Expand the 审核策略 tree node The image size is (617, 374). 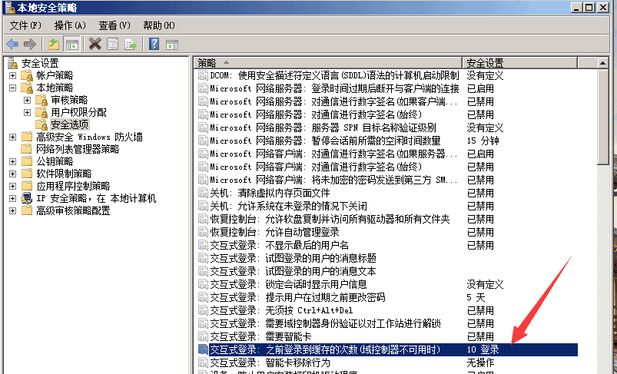(27, 100)
